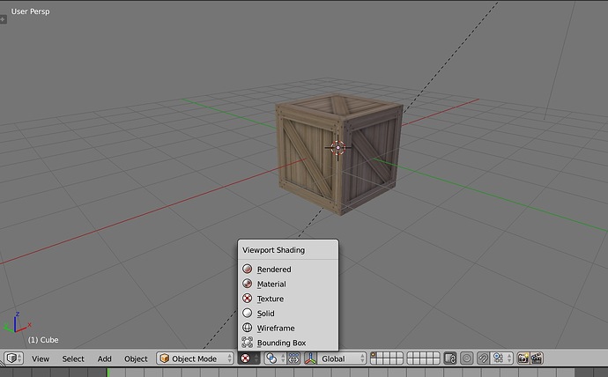This screenshot has height=377, width=608.
Task: Select the first scene layer with the dot
Action: pos(374,355)
